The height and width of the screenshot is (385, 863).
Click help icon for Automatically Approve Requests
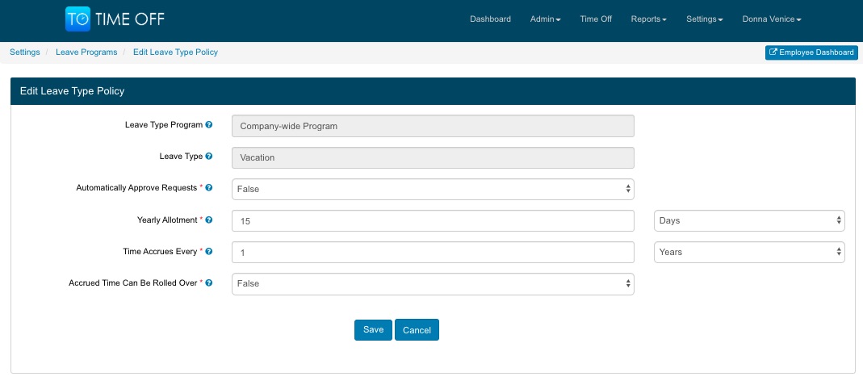(209, 188)
